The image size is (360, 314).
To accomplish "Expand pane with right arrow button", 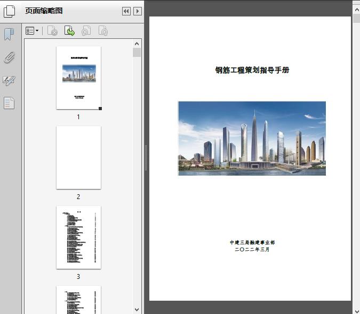I will tap(138, 11).
